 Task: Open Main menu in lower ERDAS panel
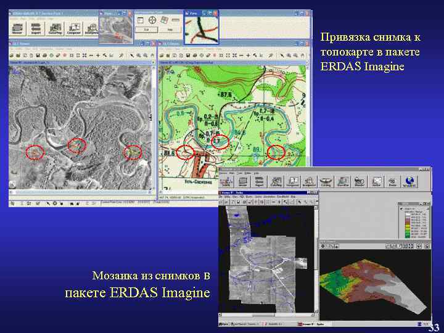(232, 173)
